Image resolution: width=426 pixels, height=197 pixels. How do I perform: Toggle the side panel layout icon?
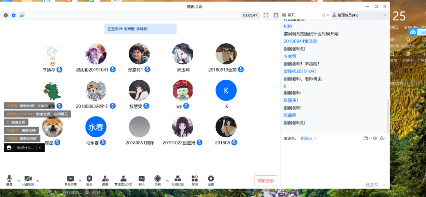click(x=276, y=15)
